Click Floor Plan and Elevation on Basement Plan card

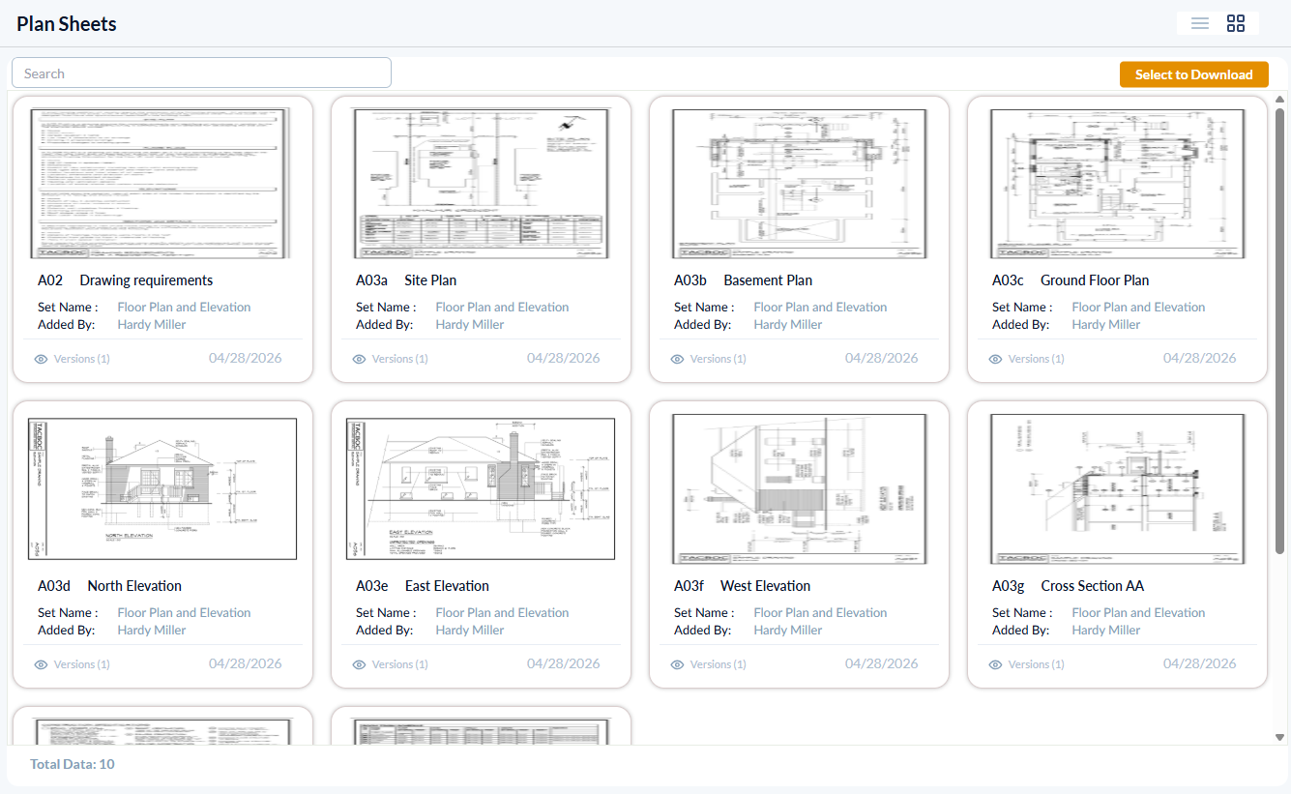(820, 308)
